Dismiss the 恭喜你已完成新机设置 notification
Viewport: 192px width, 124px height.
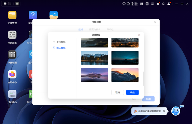click(164, 111)
